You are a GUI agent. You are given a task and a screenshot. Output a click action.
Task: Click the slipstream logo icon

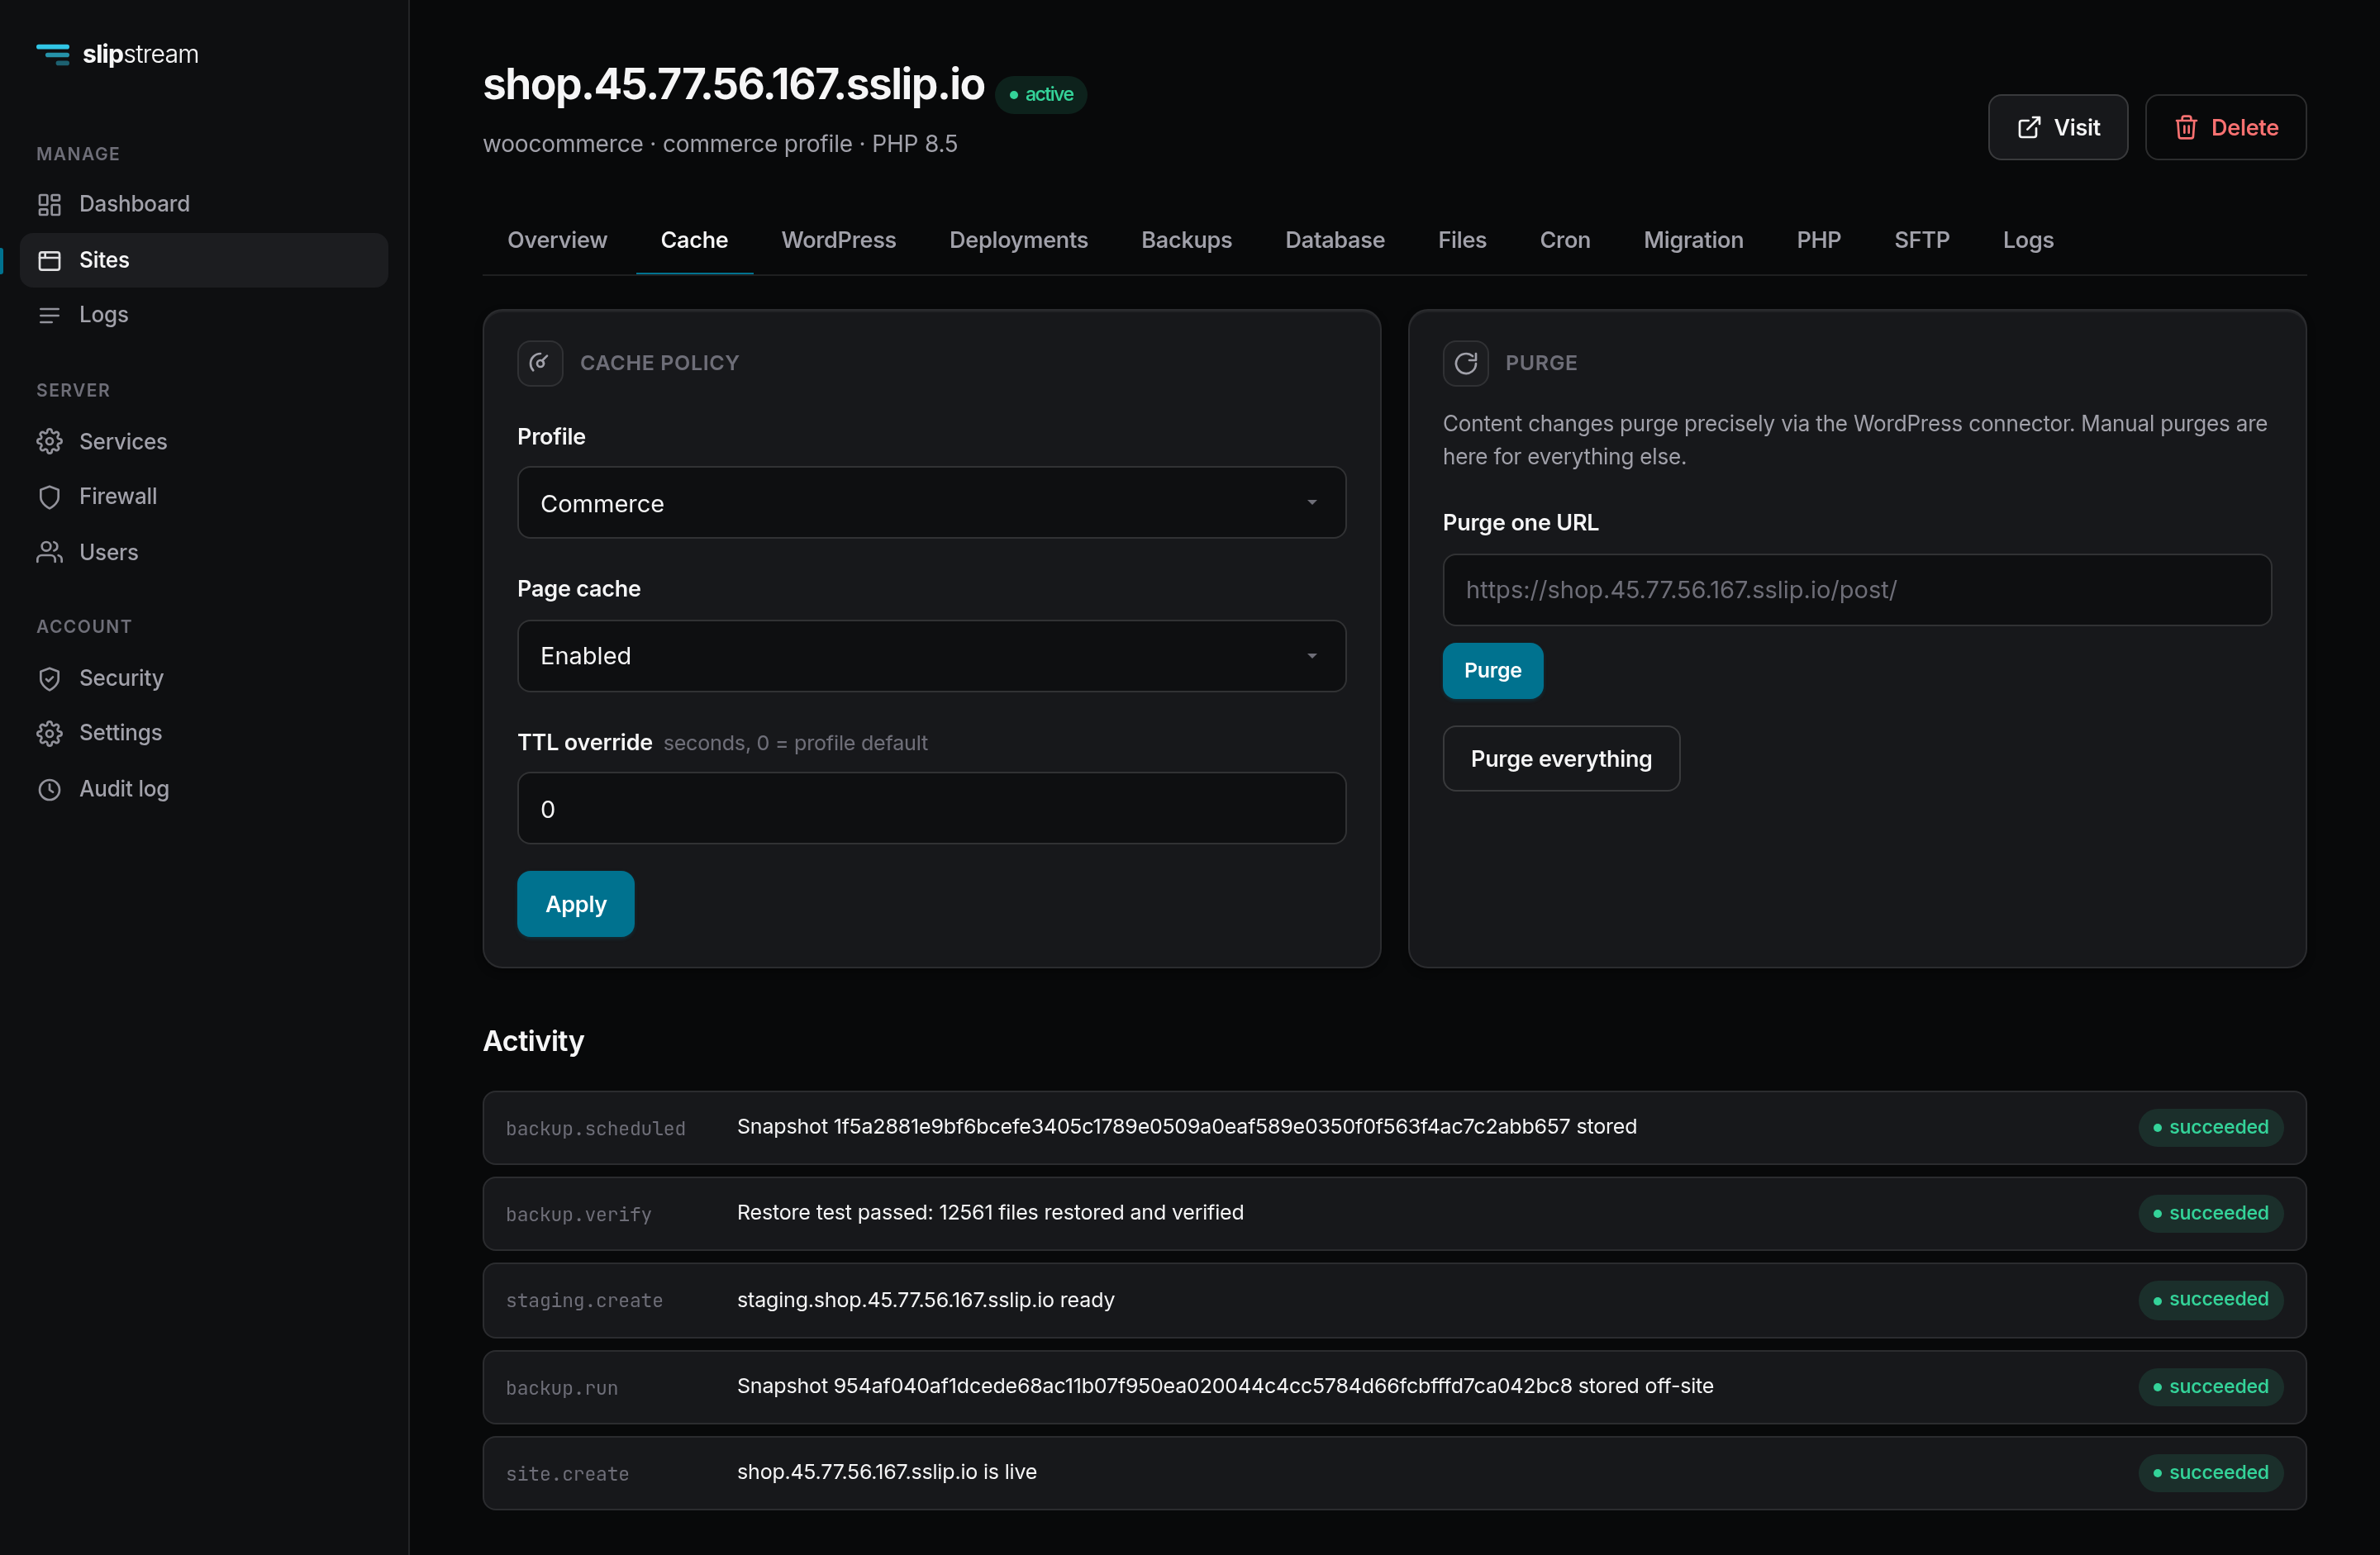[x=53, y=54]
